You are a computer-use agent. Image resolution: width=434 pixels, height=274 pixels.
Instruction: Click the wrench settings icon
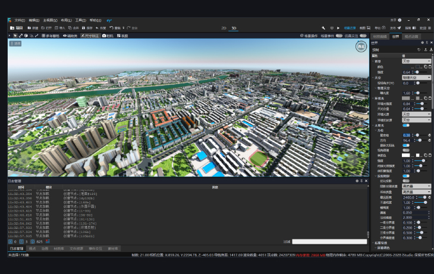[323, 28]
